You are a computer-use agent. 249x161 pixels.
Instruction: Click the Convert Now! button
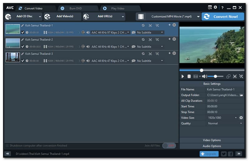pyautogui.click(x=223, y=17)
